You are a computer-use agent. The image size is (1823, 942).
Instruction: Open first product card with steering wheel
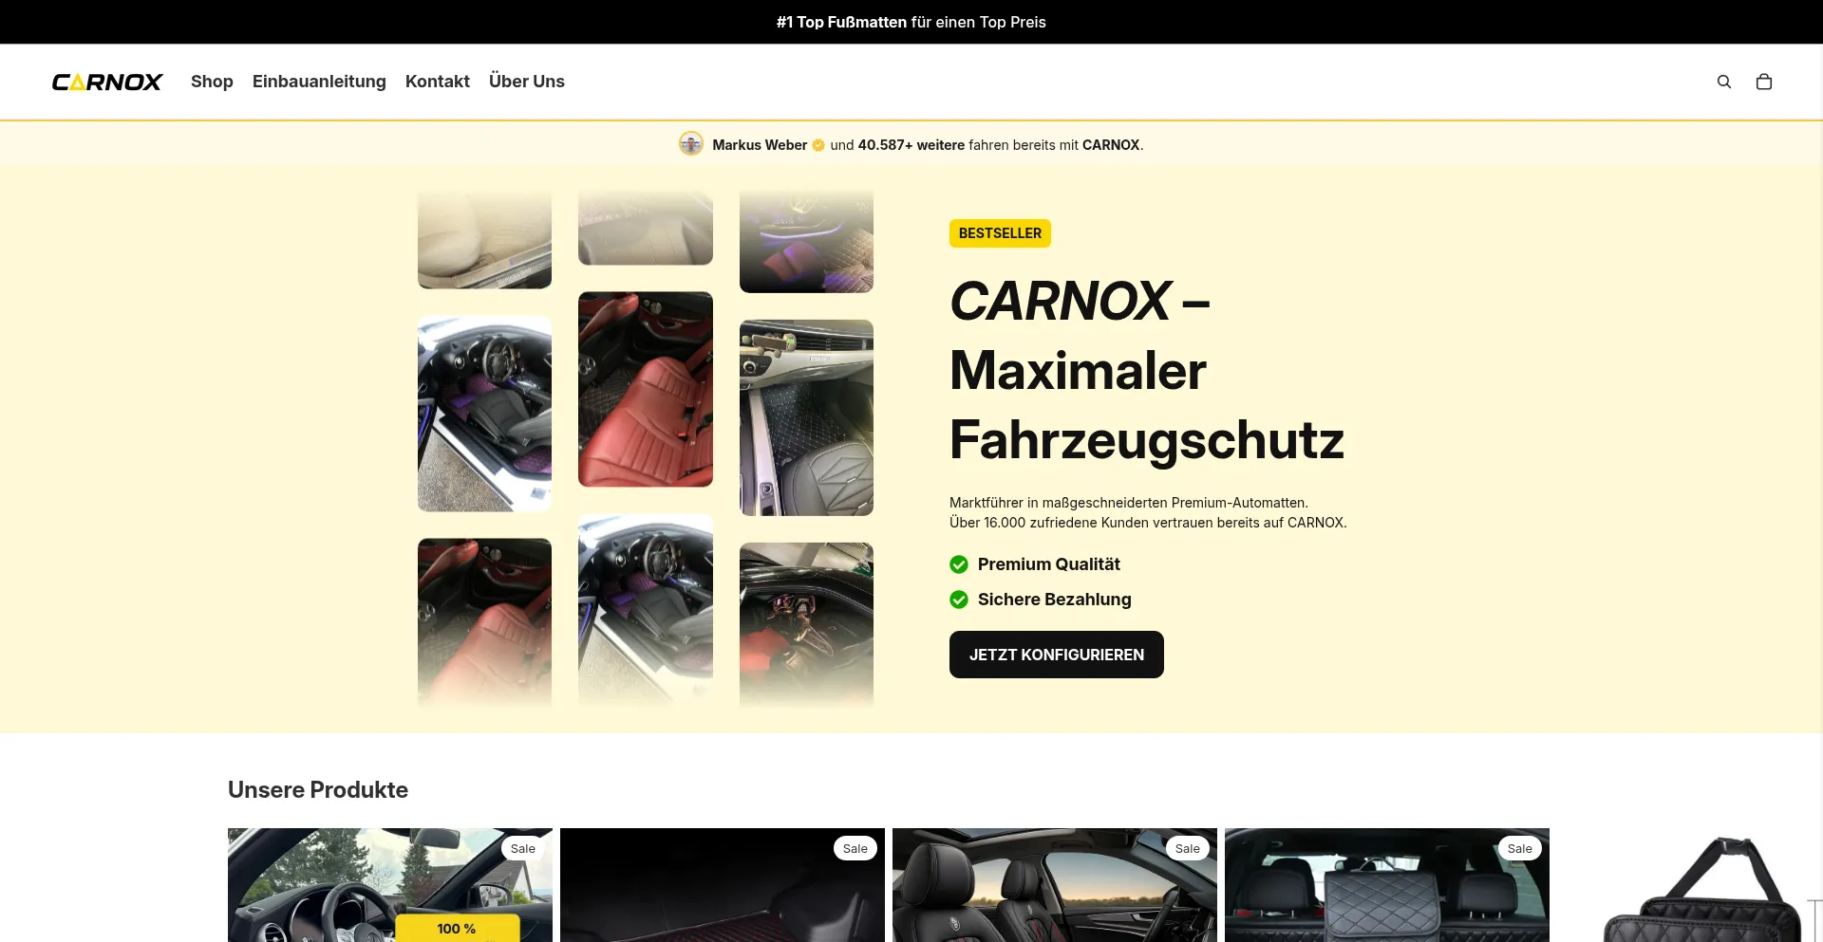click(390, 885)
